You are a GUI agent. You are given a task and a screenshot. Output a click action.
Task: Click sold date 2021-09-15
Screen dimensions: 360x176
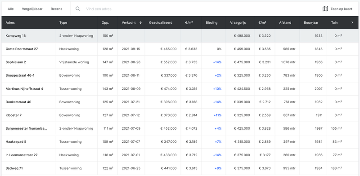[x=130, y=49]
